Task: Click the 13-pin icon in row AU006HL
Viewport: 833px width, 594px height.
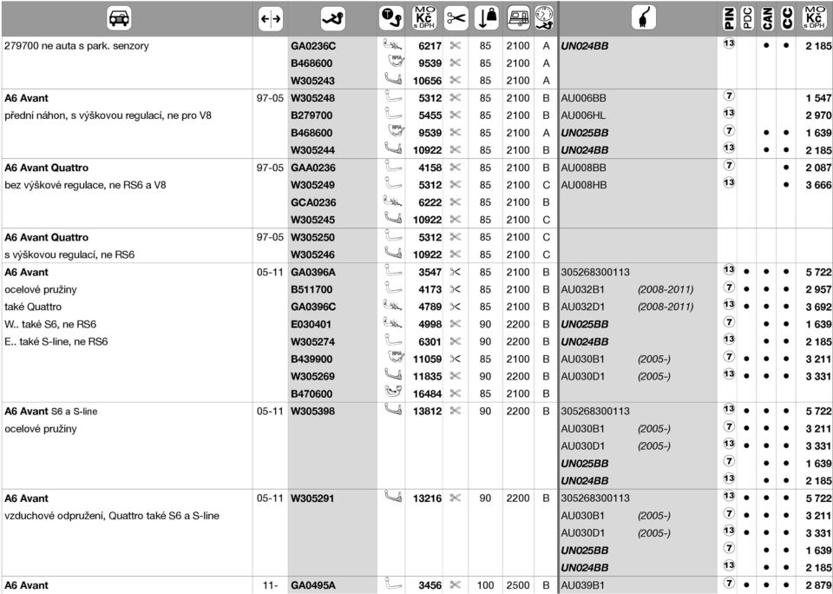Action: coord(729,113)
